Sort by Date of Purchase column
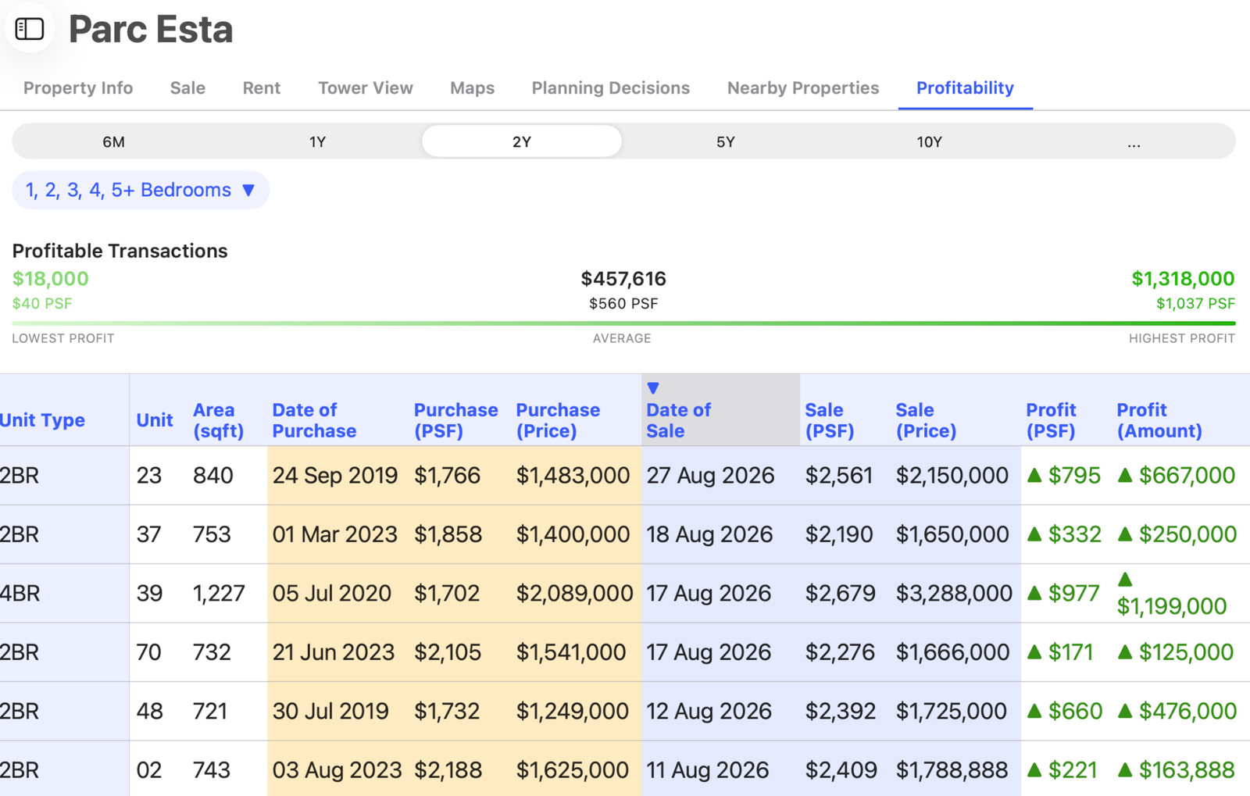This screenshot has height=796, width=1250. 314,420
